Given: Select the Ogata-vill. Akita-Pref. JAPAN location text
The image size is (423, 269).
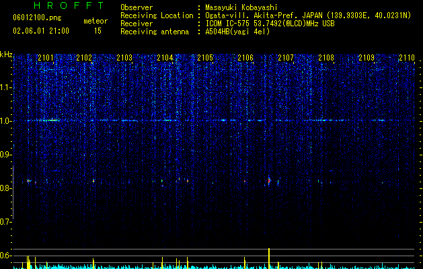Looking at the screenshot, I should (x=308, y=15).
